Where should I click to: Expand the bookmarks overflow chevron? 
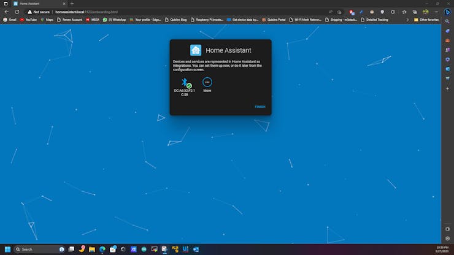click(407, 20)
